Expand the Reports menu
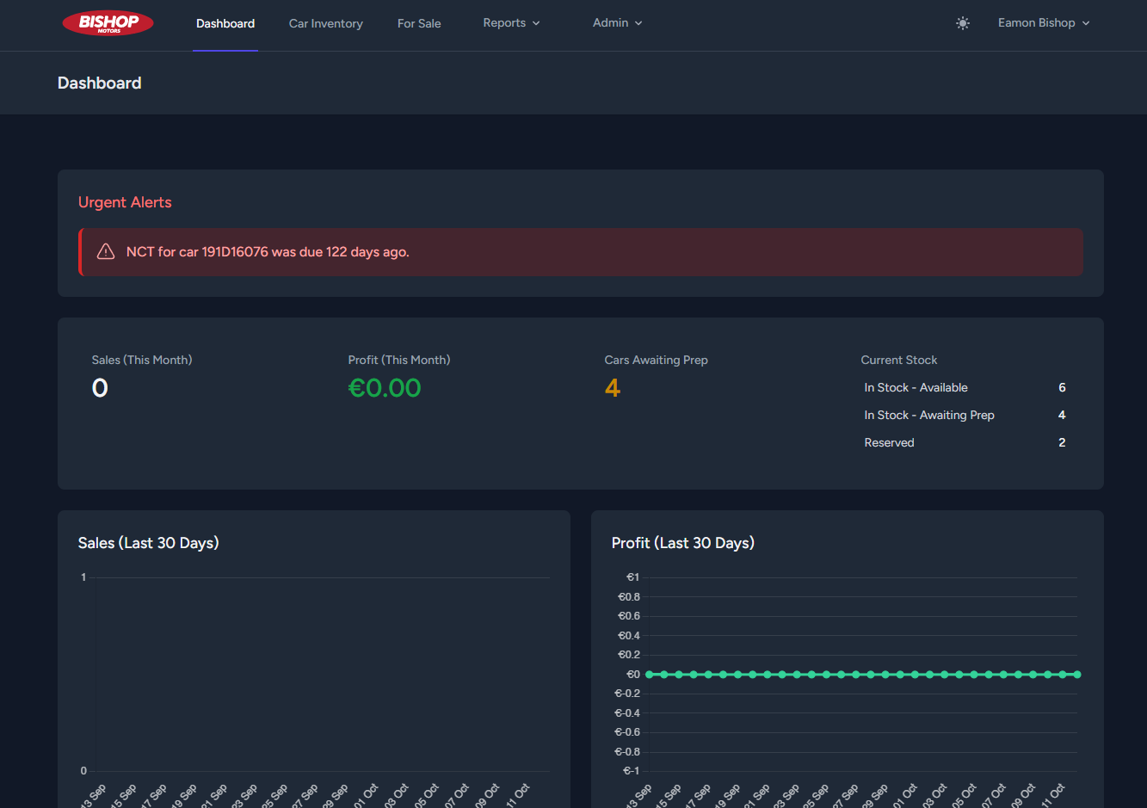This screenshot has height=808, width=1147. point(511,23)
